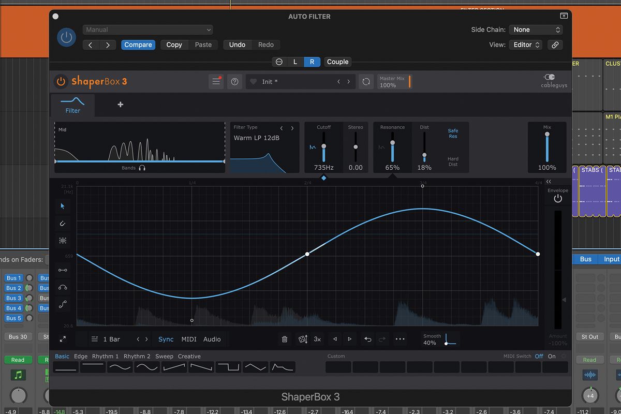
Task: Click the dice randomize icon
Action: [x=302, y=339]
